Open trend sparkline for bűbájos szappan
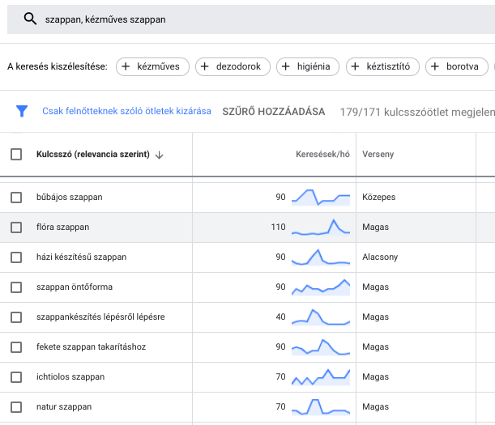Image resolution: width=495 pixels, height=425 pixels. click(321, 198)
